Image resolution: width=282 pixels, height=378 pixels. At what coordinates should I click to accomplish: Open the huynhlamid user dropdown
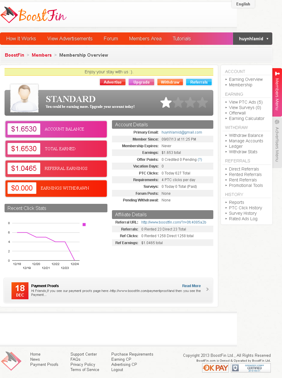coord(253,39)
